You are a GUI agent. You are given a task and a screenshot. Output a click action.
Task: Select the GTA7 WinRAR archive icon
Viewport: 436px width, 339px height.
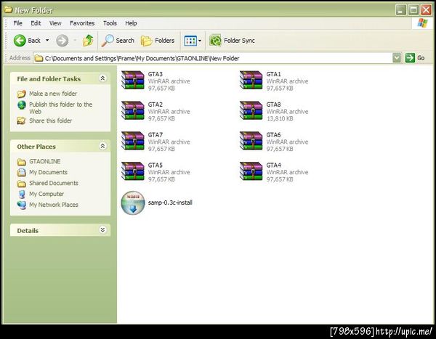point(133,141)
